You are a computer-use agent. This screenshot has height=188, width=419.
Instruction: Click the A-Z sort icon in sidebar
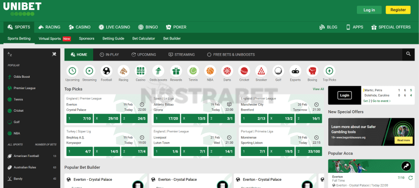10,54
